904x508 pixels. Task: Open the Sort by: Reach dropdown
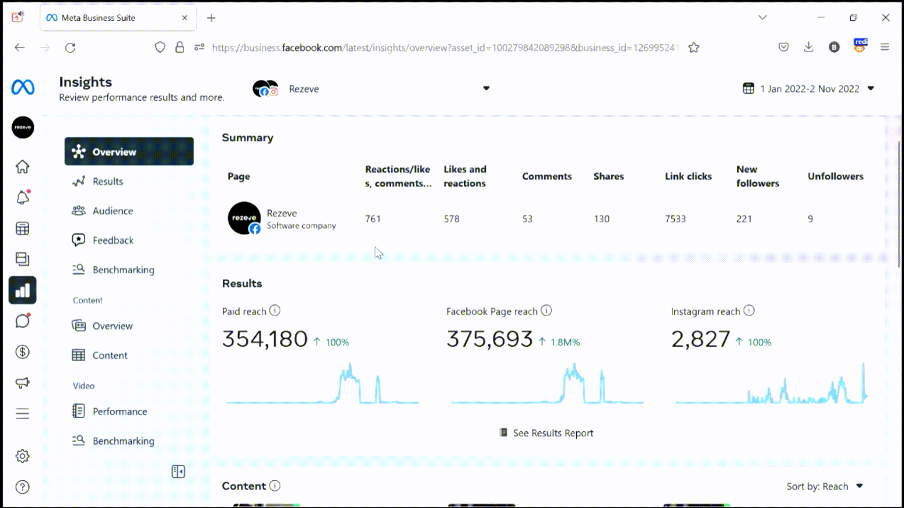pos(825,486)
